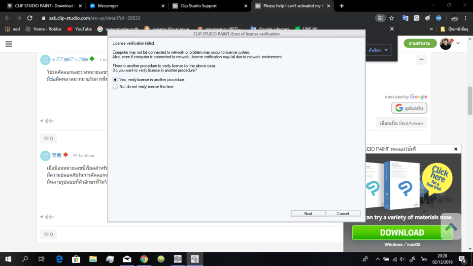Open the Google Translate extension
The image size is (473, 266).
(x=405, y=18)
